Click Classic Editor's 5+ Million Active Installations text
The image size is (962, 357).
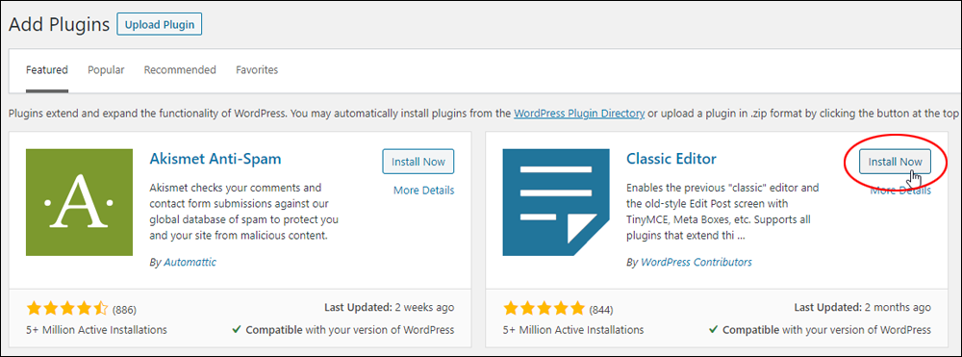pyautogui.click(x=573, y=330)
